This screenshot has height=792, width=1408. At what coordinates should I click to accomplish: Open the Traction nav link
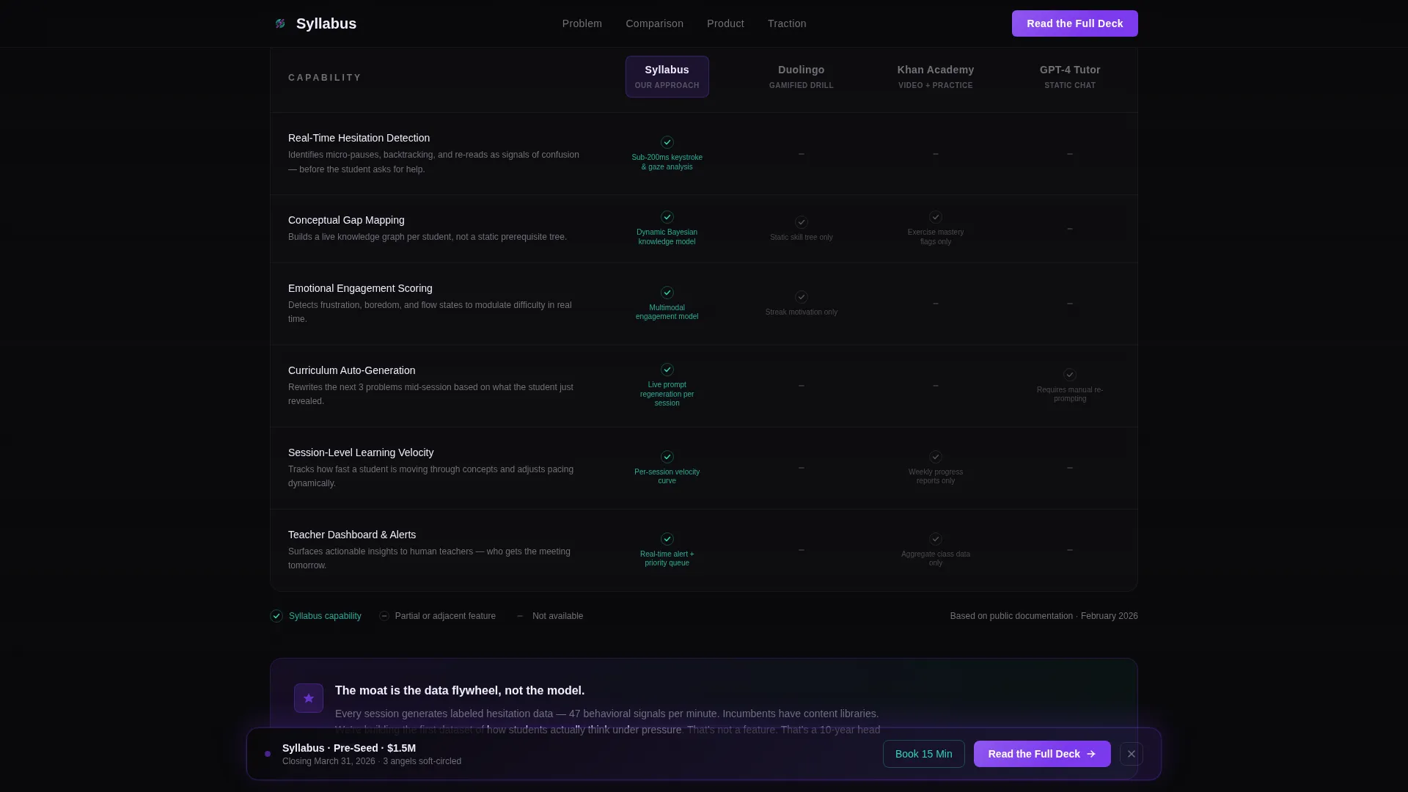(x=787, y=23)
